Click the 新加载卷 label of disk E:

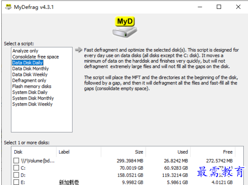click(x=69, y=182)
